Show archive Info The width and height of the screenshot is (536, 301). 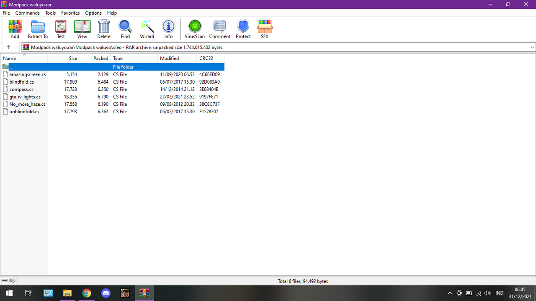click(168, 29)
